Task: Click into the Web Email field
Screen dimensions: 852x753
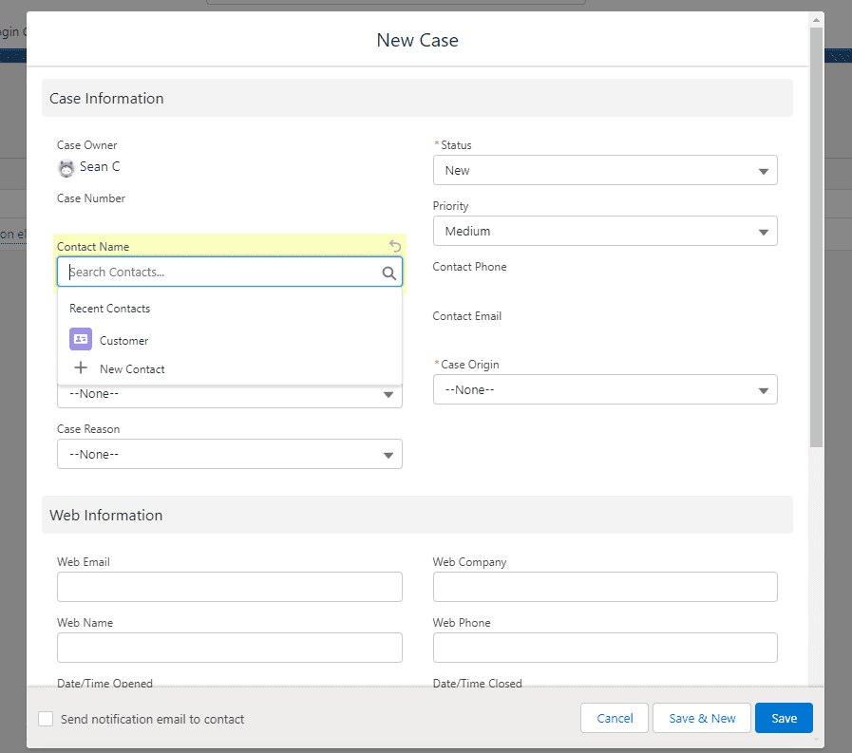Action: 229,587
